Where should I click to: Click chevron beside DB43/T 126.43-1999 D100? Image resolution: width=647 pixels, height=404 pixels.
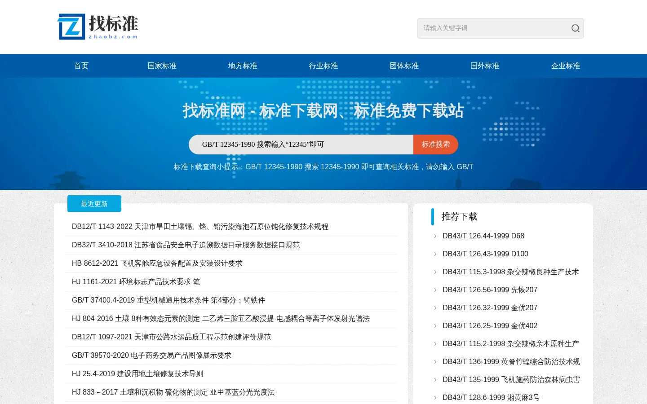tap(435, 254)
